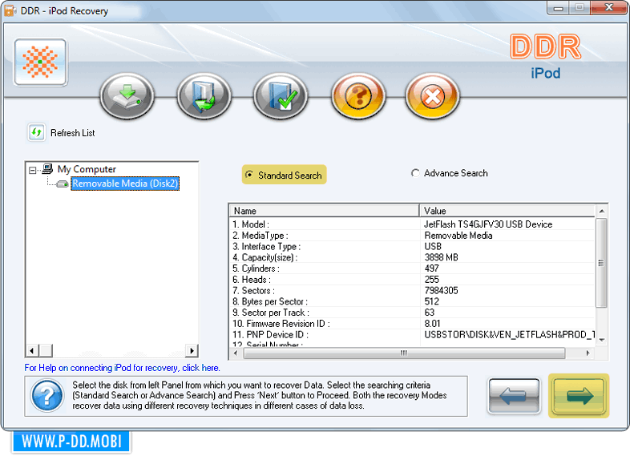This screenshot has width=630, height=456.
Task: Open help with the orange question-mark button
Action: (358, 96)
